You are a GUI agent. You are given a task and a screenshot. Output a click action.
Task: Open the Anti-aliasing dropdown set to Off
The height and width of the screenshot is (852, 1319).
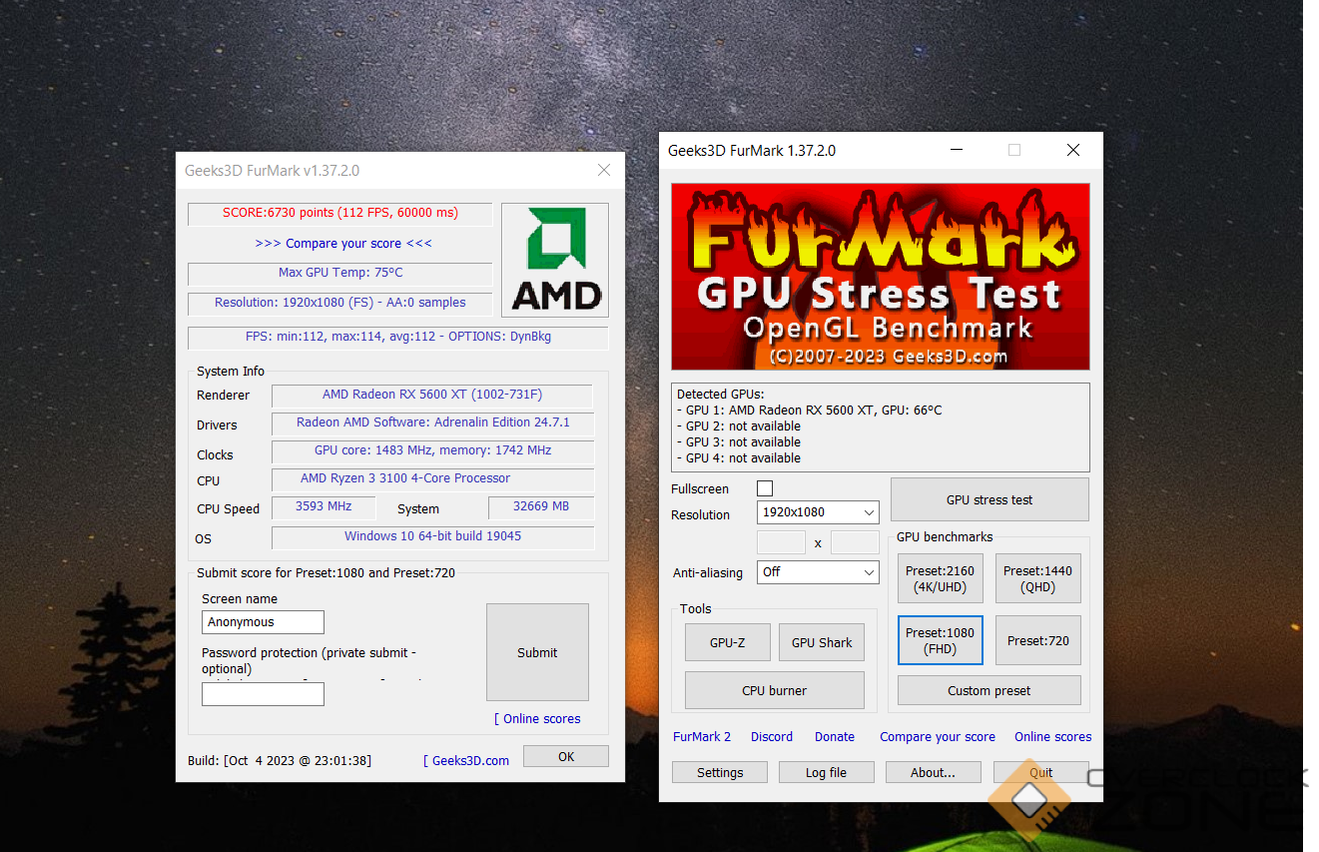(818, 572)
